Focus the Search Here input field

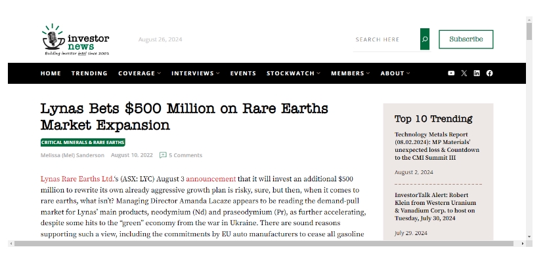(x=386, y=39)
